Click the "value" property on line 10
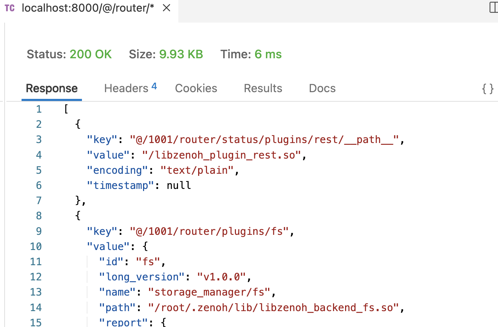 click(108, 246)
